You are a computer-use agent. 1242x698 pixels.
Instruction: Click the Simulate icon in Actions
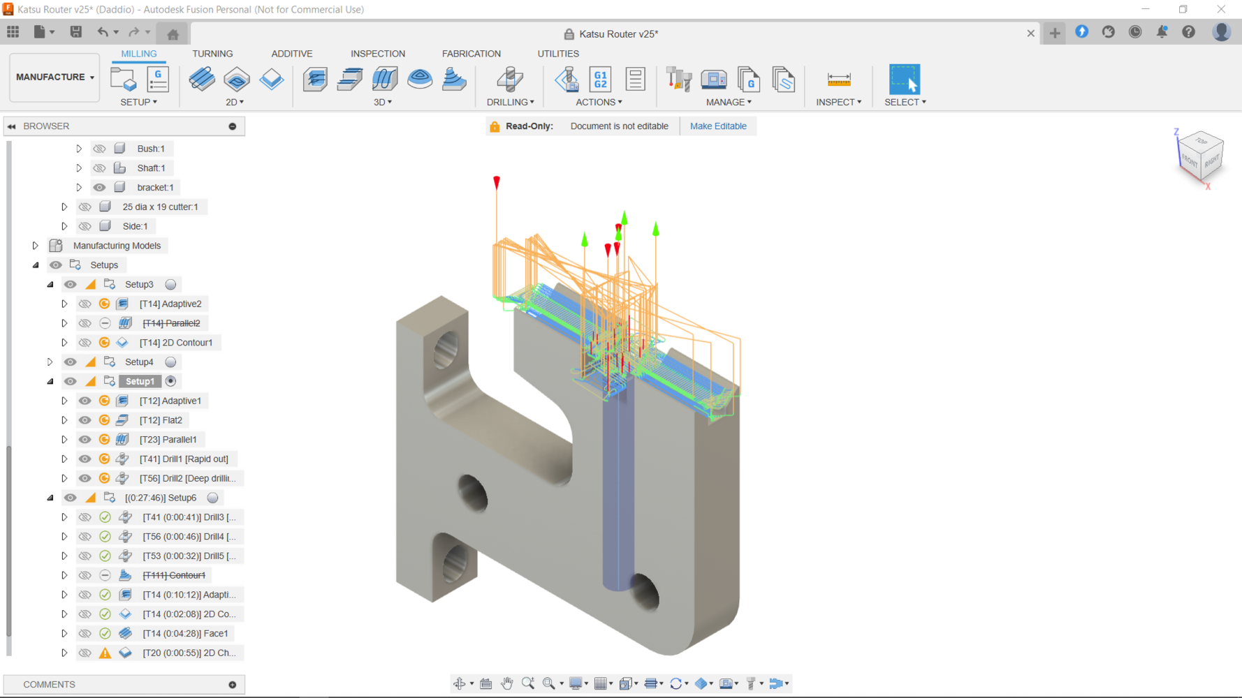point(567,80)
